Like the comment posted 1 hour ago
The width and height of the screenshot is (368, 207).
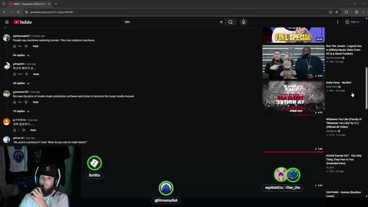tap(15, 130)
